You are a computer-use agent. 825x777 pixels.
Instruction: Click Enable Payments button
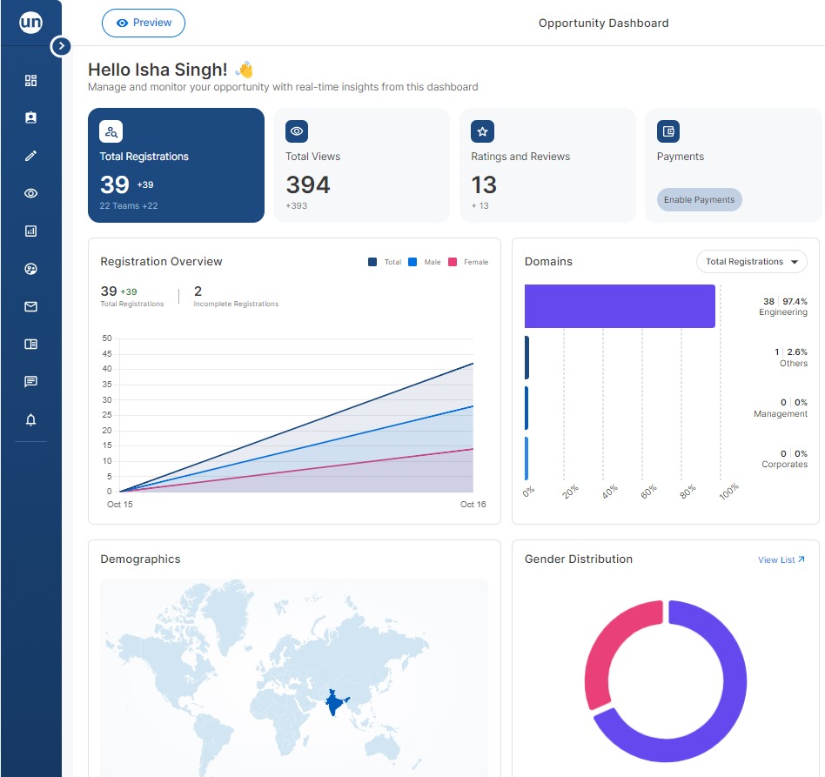point(700,200)
